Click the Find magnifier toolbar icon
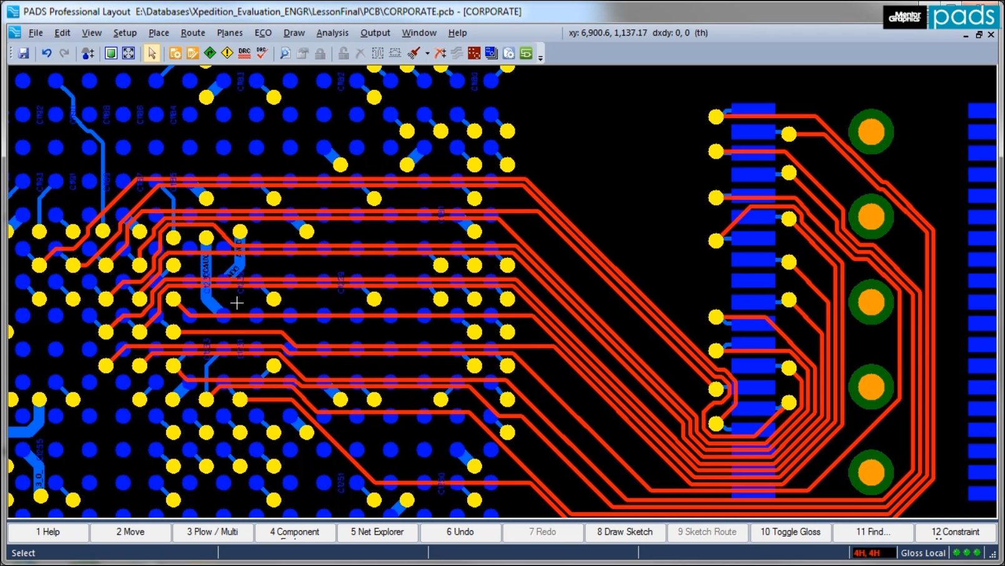 coord(285,54)
